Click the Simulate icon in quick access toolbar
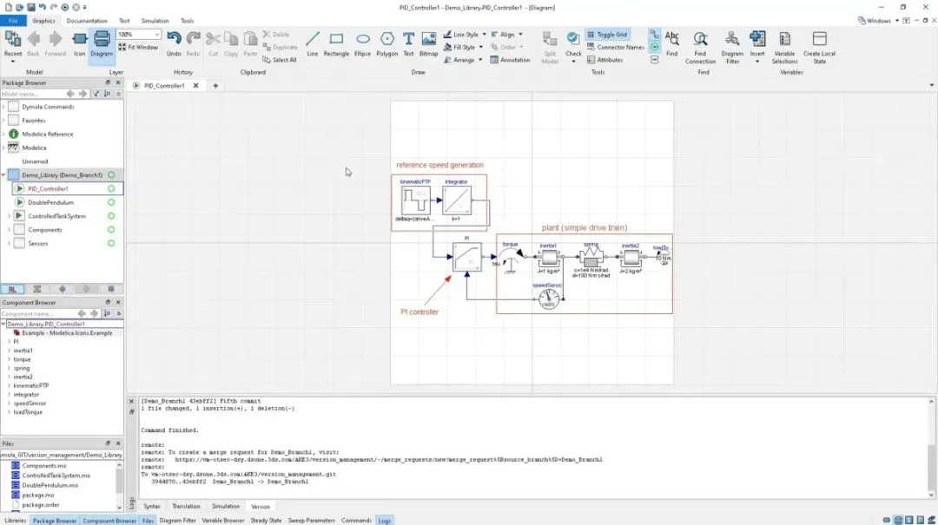The width and height of the screenshot is (938, 525). tap(64, 7)
